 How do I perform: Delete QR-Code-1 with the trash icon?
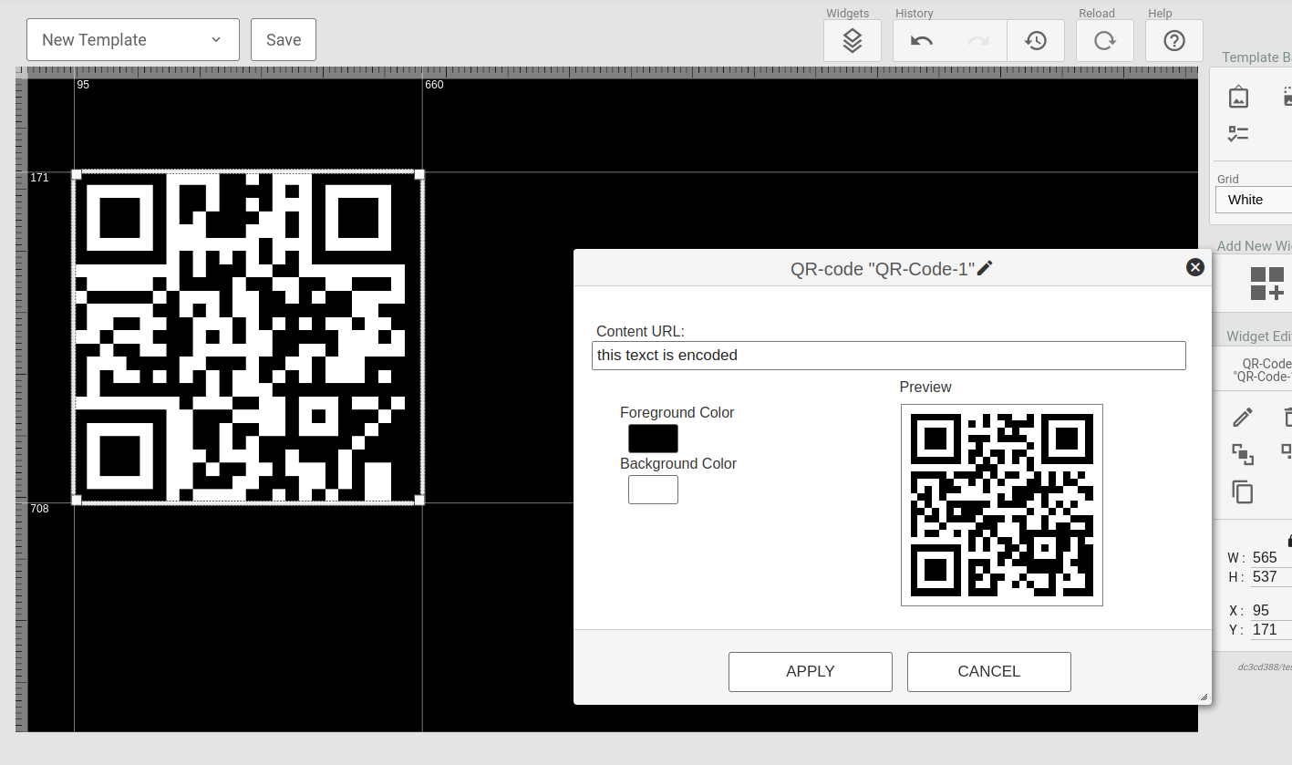coord(1286,416)
